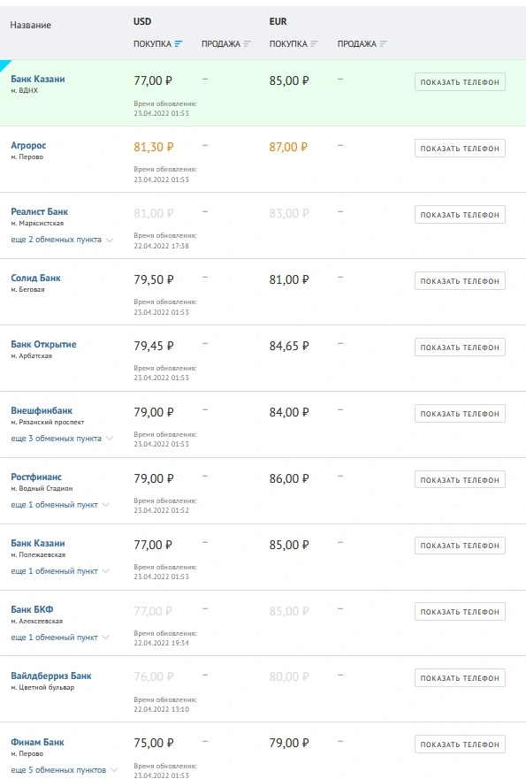
Task: Open the Ростфинанс bank link
Action: click(x=36, y=477)
